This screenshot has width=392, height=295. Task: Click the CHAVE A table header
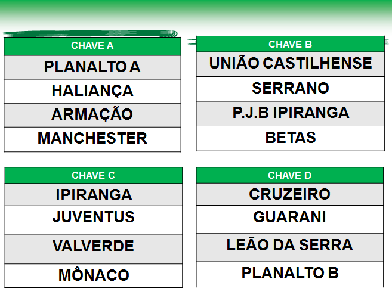(92, 46)
